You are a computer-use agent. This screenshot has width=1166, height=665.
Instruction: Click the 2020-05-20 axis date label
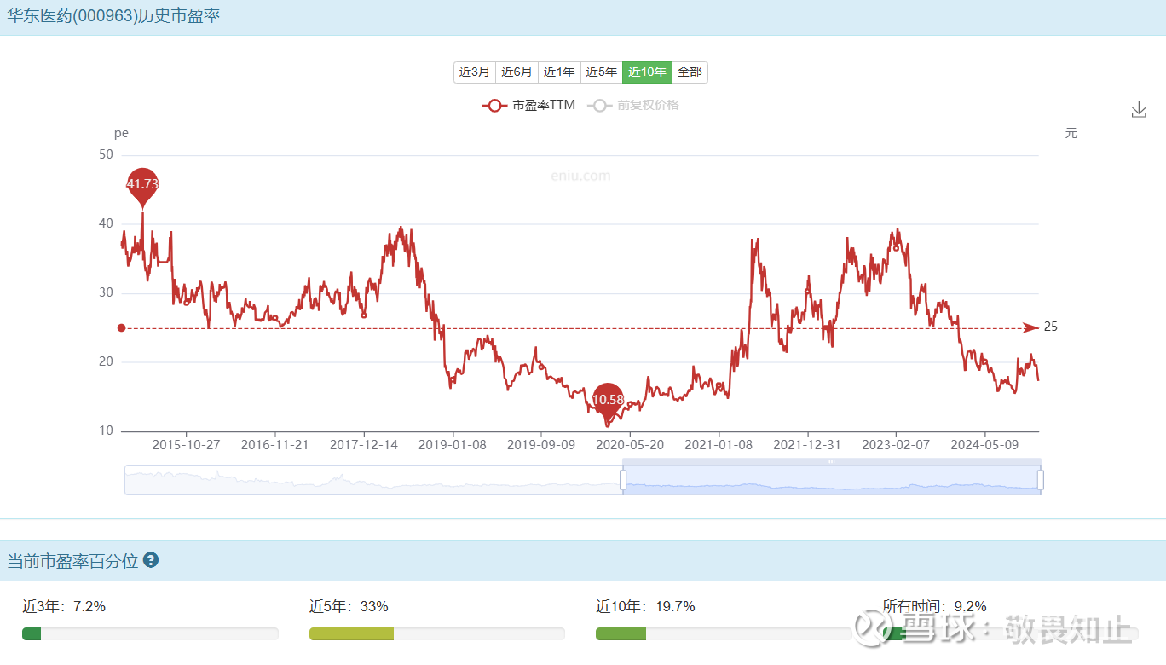(x=630, y=445)
